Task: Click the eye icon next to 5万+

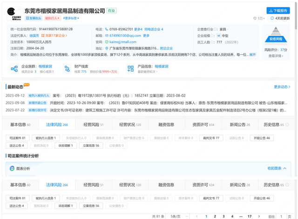Action: [255, 18]
